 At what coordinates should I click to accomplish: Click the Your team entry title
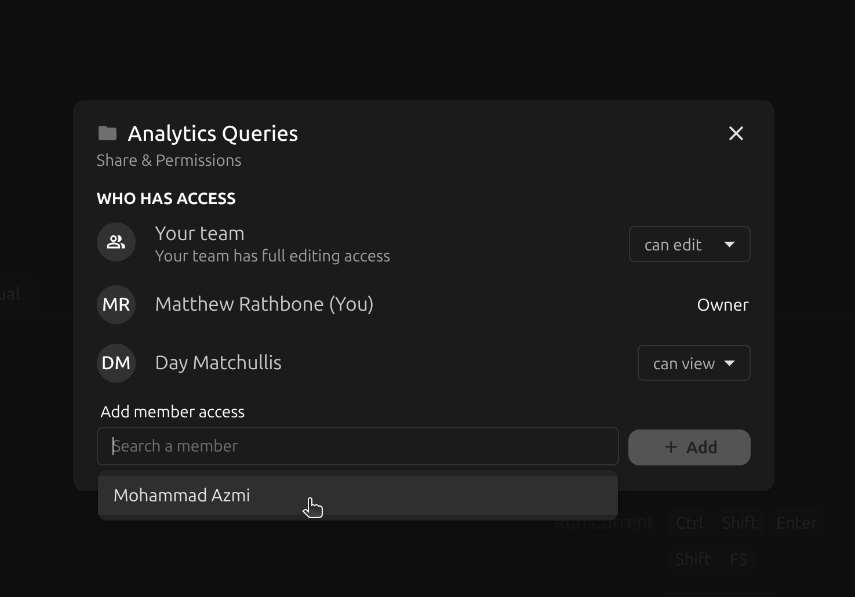pos(199,233)
